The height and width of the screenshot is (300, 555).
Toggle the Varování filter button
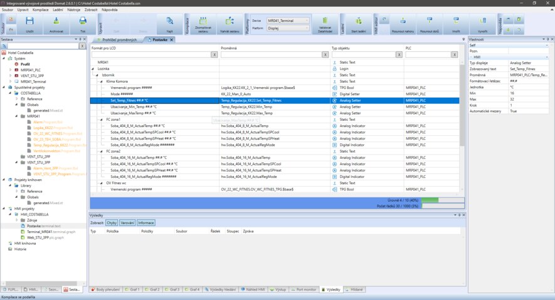point(127,223)
